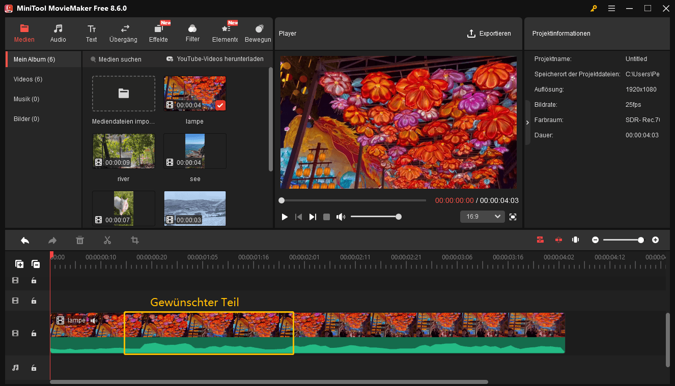The image size is (675, 386).
Task: Click the crop tool icon
Action: point(135,240)
